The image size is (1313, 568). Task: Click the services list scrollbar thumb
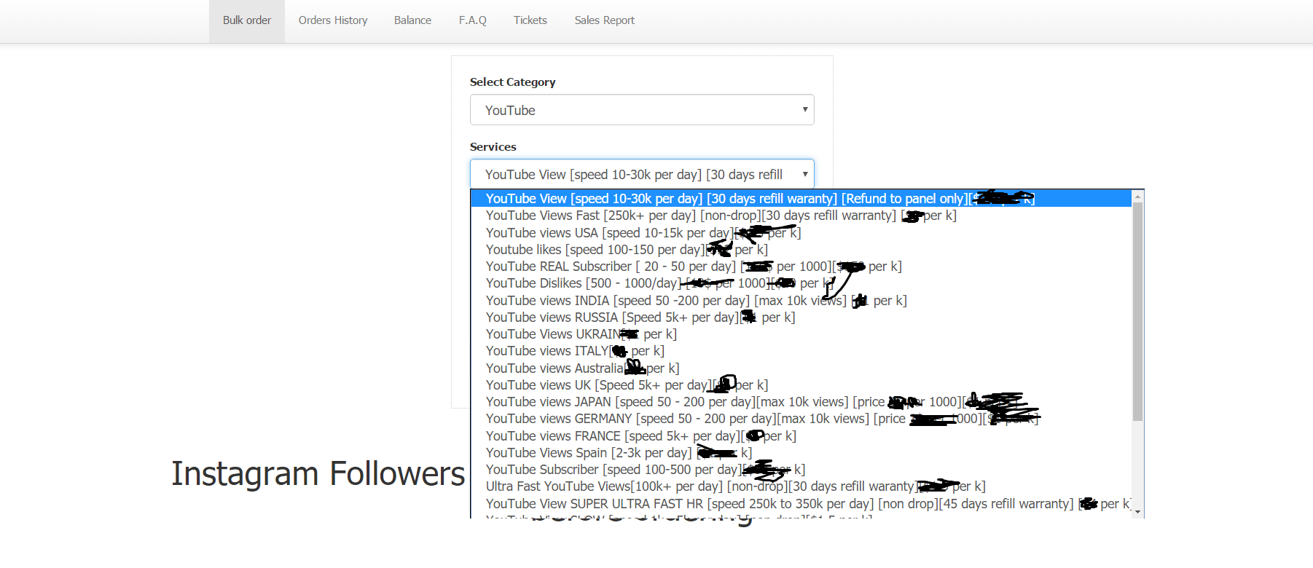pyautogui.click(x=1137, y=312)
